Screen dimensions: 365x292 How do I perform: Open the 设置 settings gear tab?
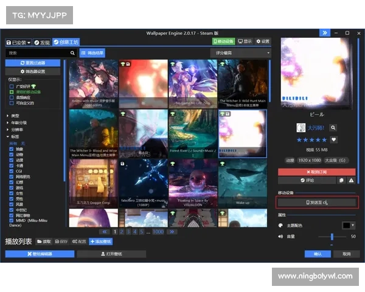coord(263,41)
